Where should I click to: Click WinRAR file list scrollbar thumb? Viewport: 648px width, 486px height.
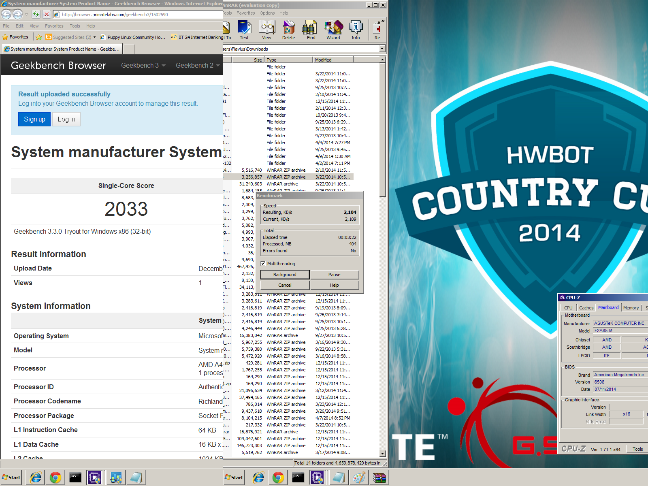pyautogui.click(x=383, y=130)
